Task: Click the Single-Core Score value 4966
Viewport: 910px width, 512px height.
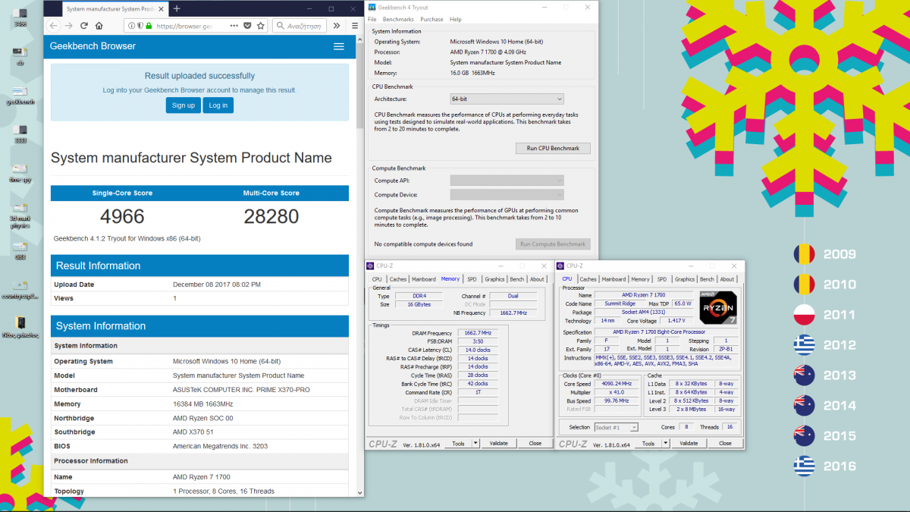Action: tap(122, 217)
